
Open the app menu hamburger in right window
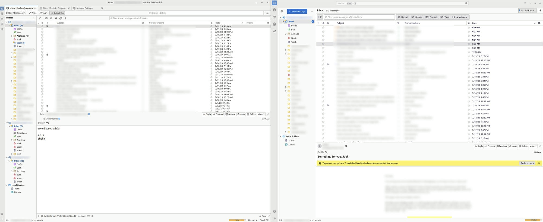525,3
